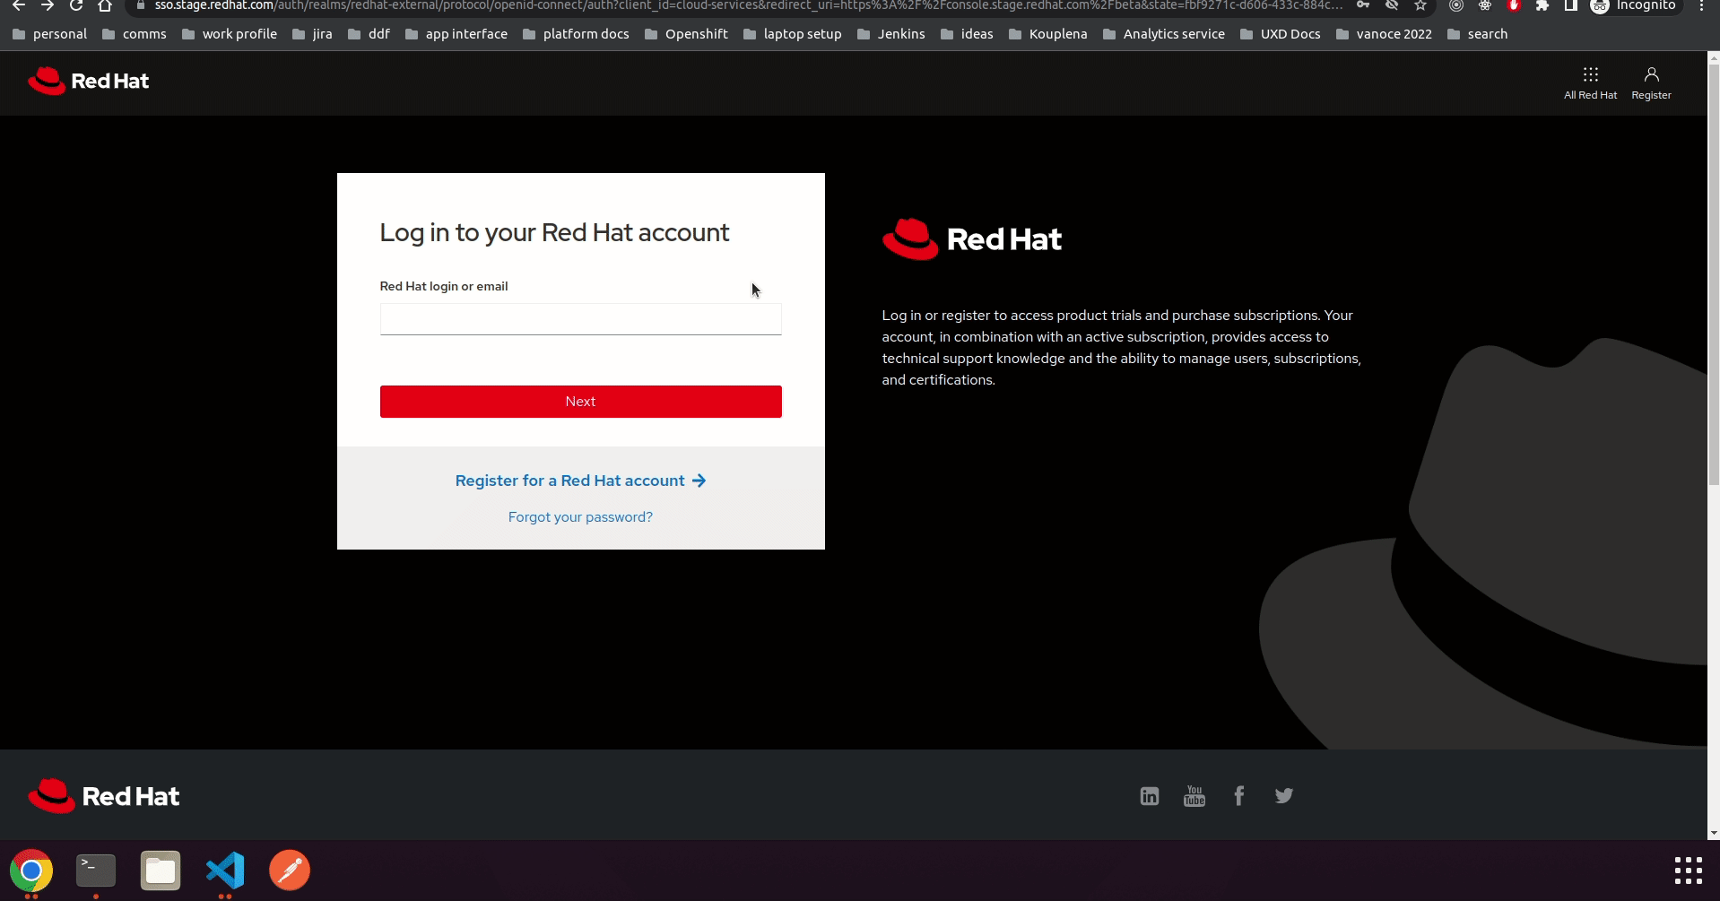Click the "Red Hat login or email" label
The width and height of the screenshot is (1720, 901).
444,286
